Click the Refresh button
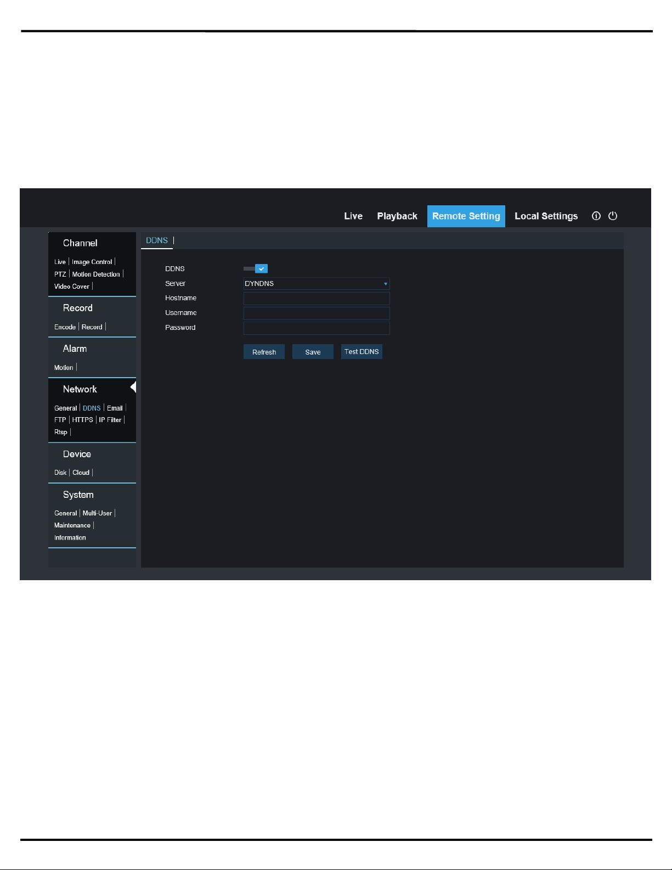The width and height of the screenshot is (672, 870). pos(264,352)
